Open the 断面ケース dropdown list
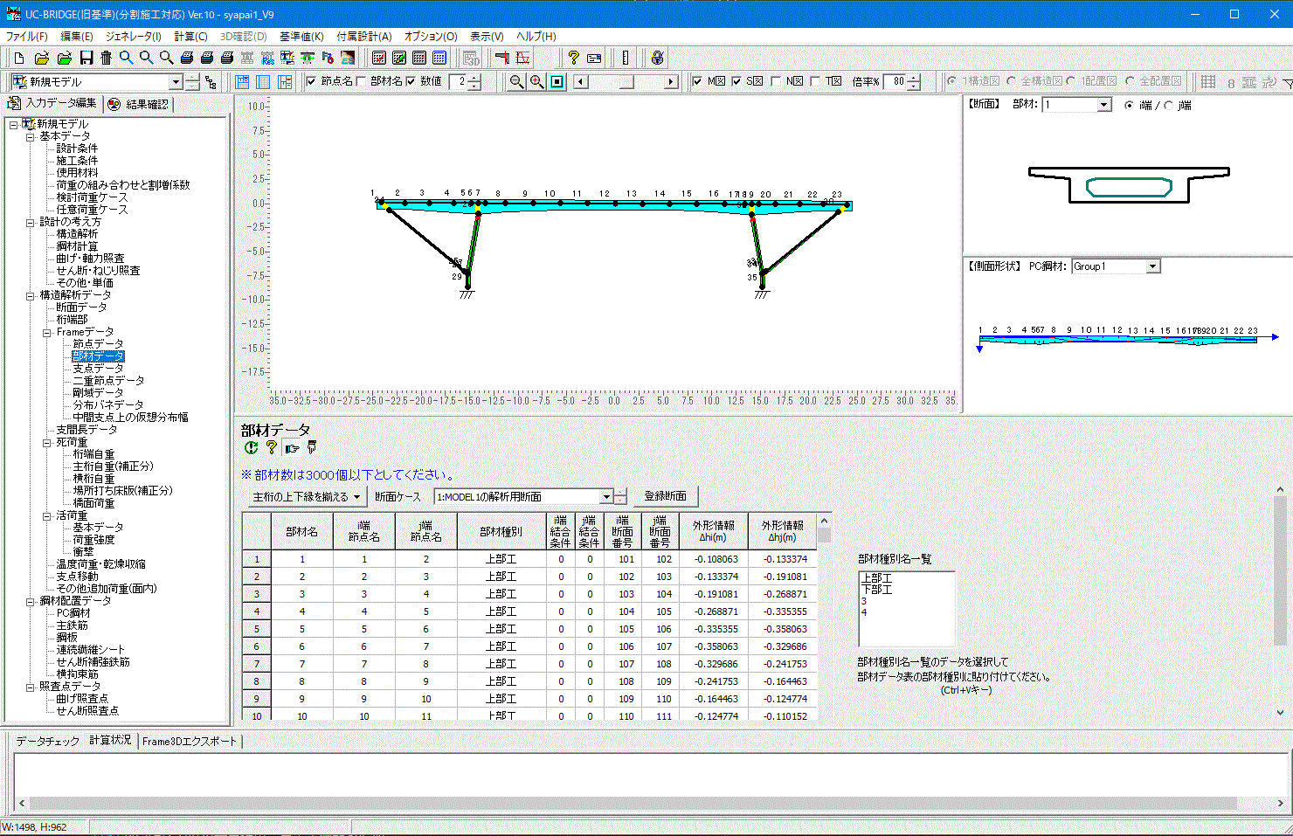Image resolution: width=1293 pixels, height=836 pixels. click(x=606, y=496)
